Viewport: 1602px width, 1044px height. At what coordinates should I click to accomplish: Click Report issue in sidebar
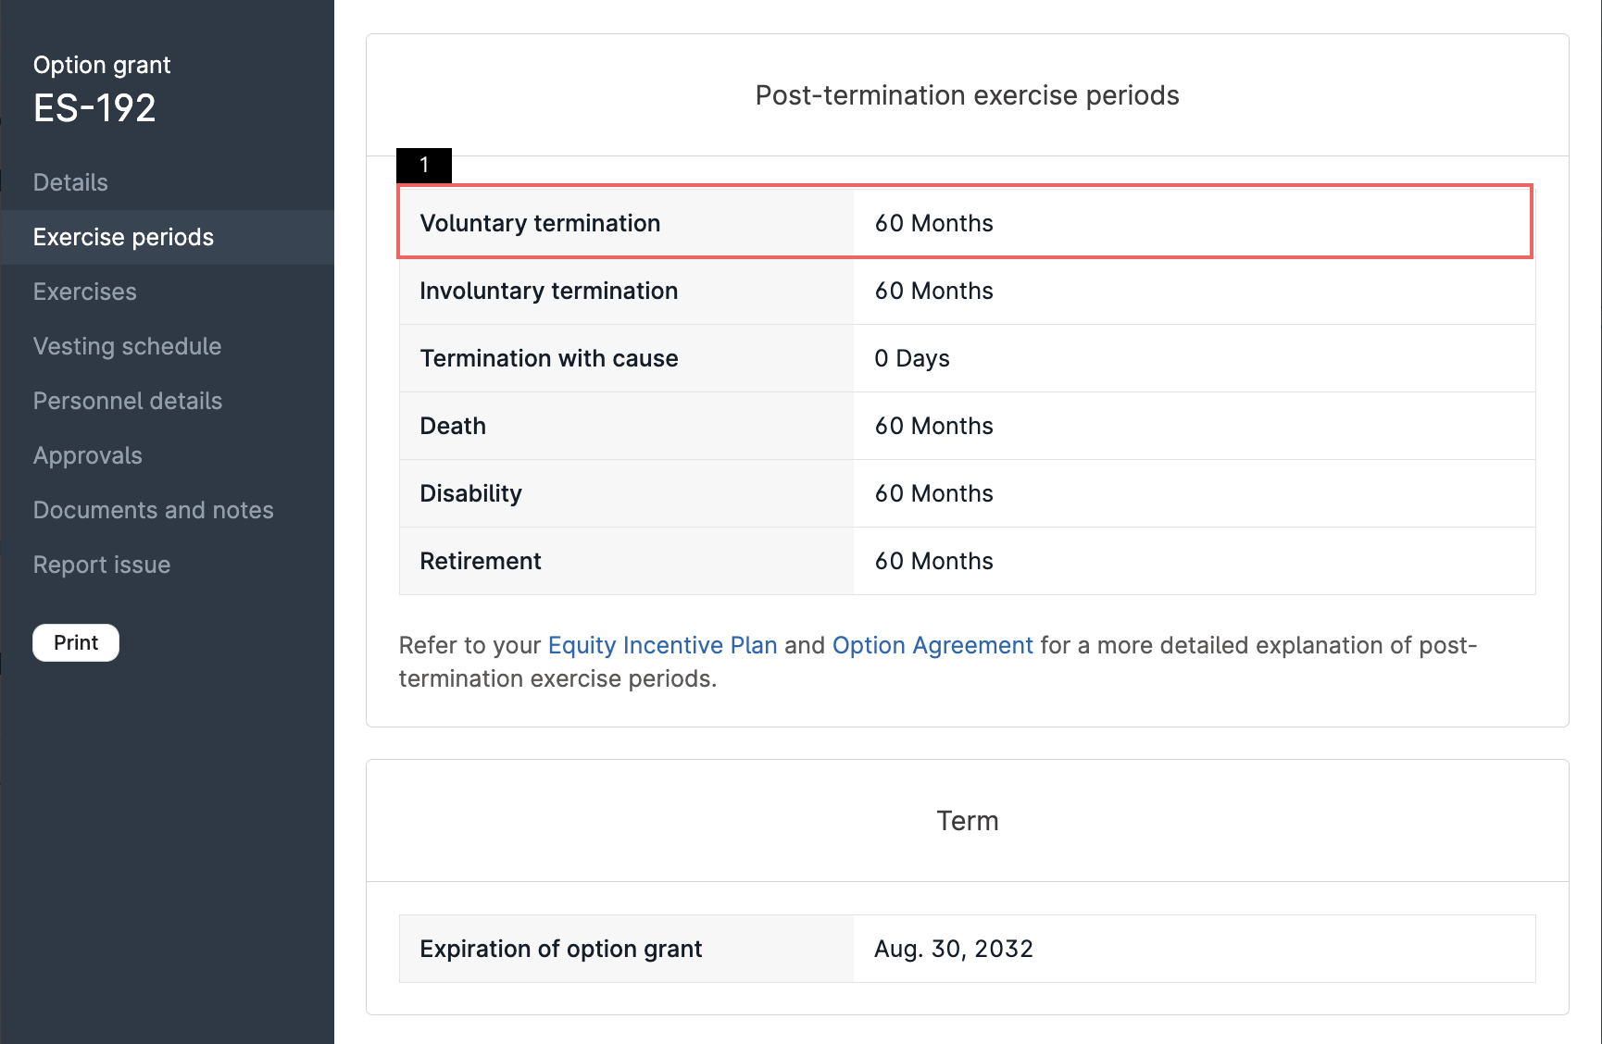point(102,565)
